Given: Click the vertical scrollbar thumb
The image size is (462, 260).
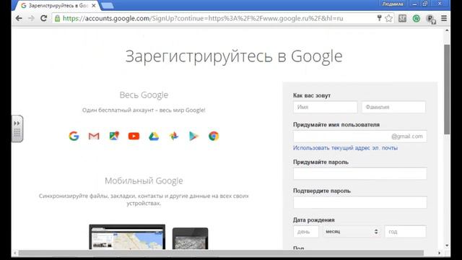Looking at the screenshot, I should (447, 90).
